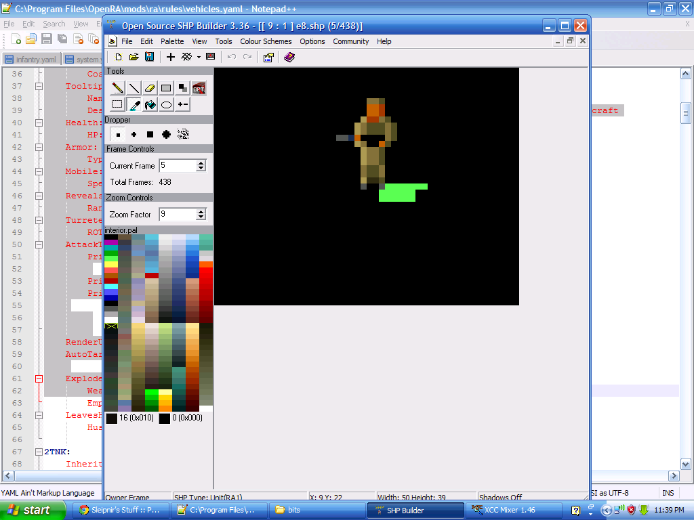
Task: Click the Current Frame input field
Action: coord(178,166)
